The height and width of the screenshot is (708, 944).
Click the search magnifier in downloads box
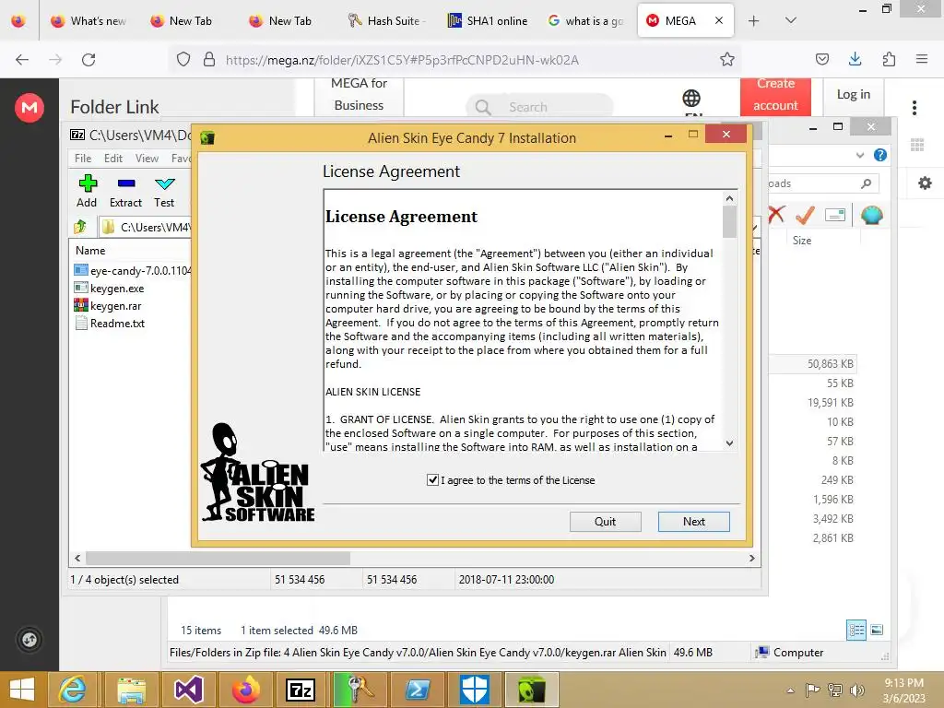pyautogui.click(x=866, y=183)
